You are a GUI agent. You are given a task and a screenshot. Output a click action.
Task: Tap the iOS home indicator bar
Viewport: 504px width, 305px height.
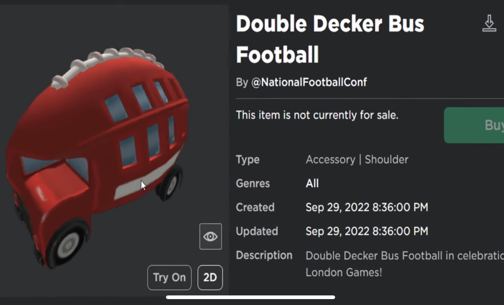[250, 297]
